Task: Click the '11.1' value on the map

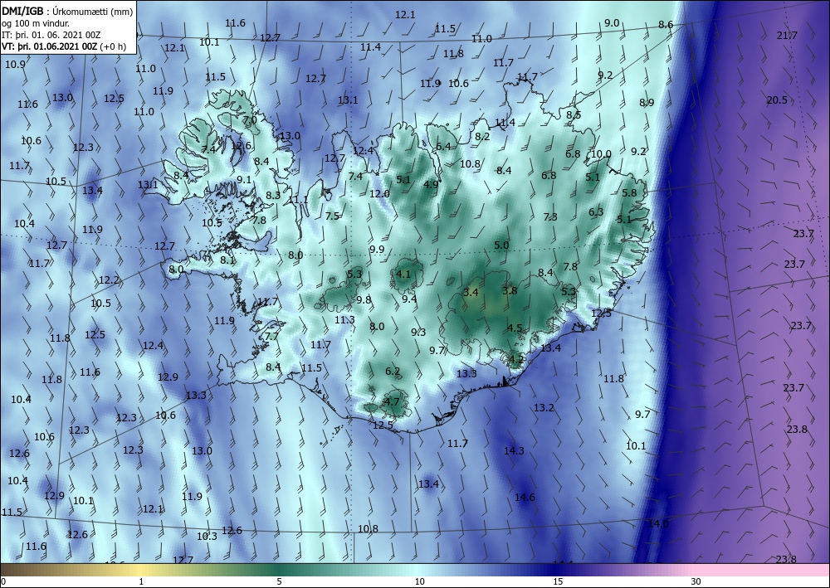Action: [298, 200]
